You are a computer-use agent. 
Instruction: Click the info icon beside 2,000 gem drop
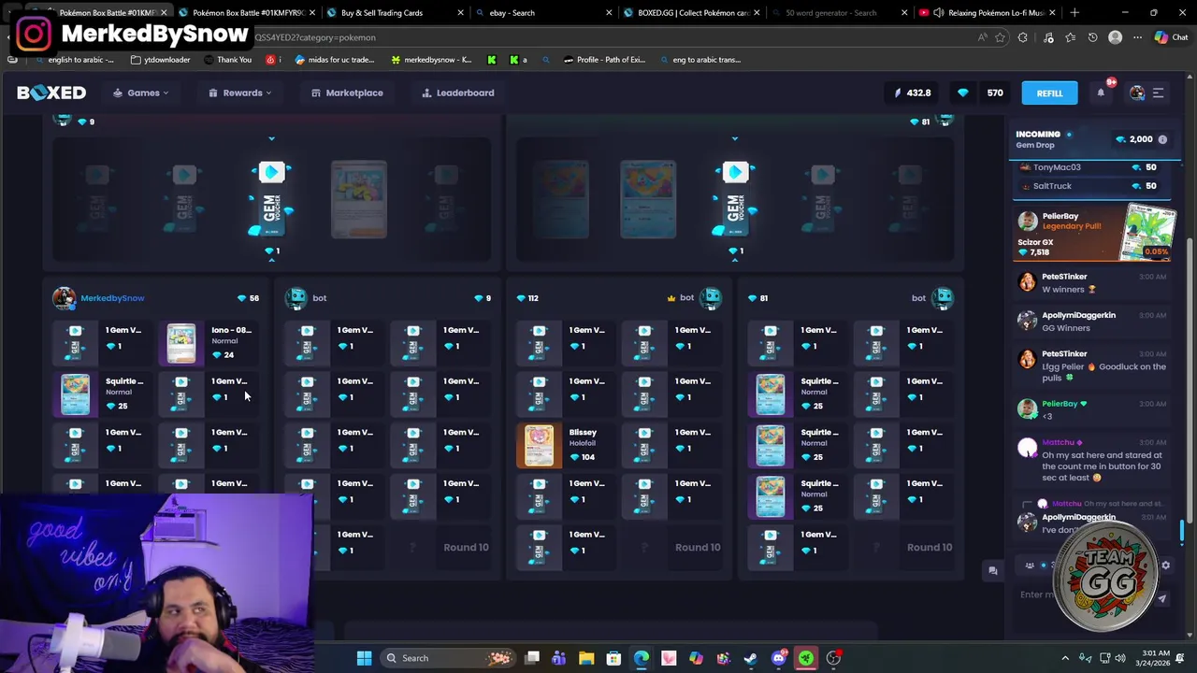coord(1162,139)
